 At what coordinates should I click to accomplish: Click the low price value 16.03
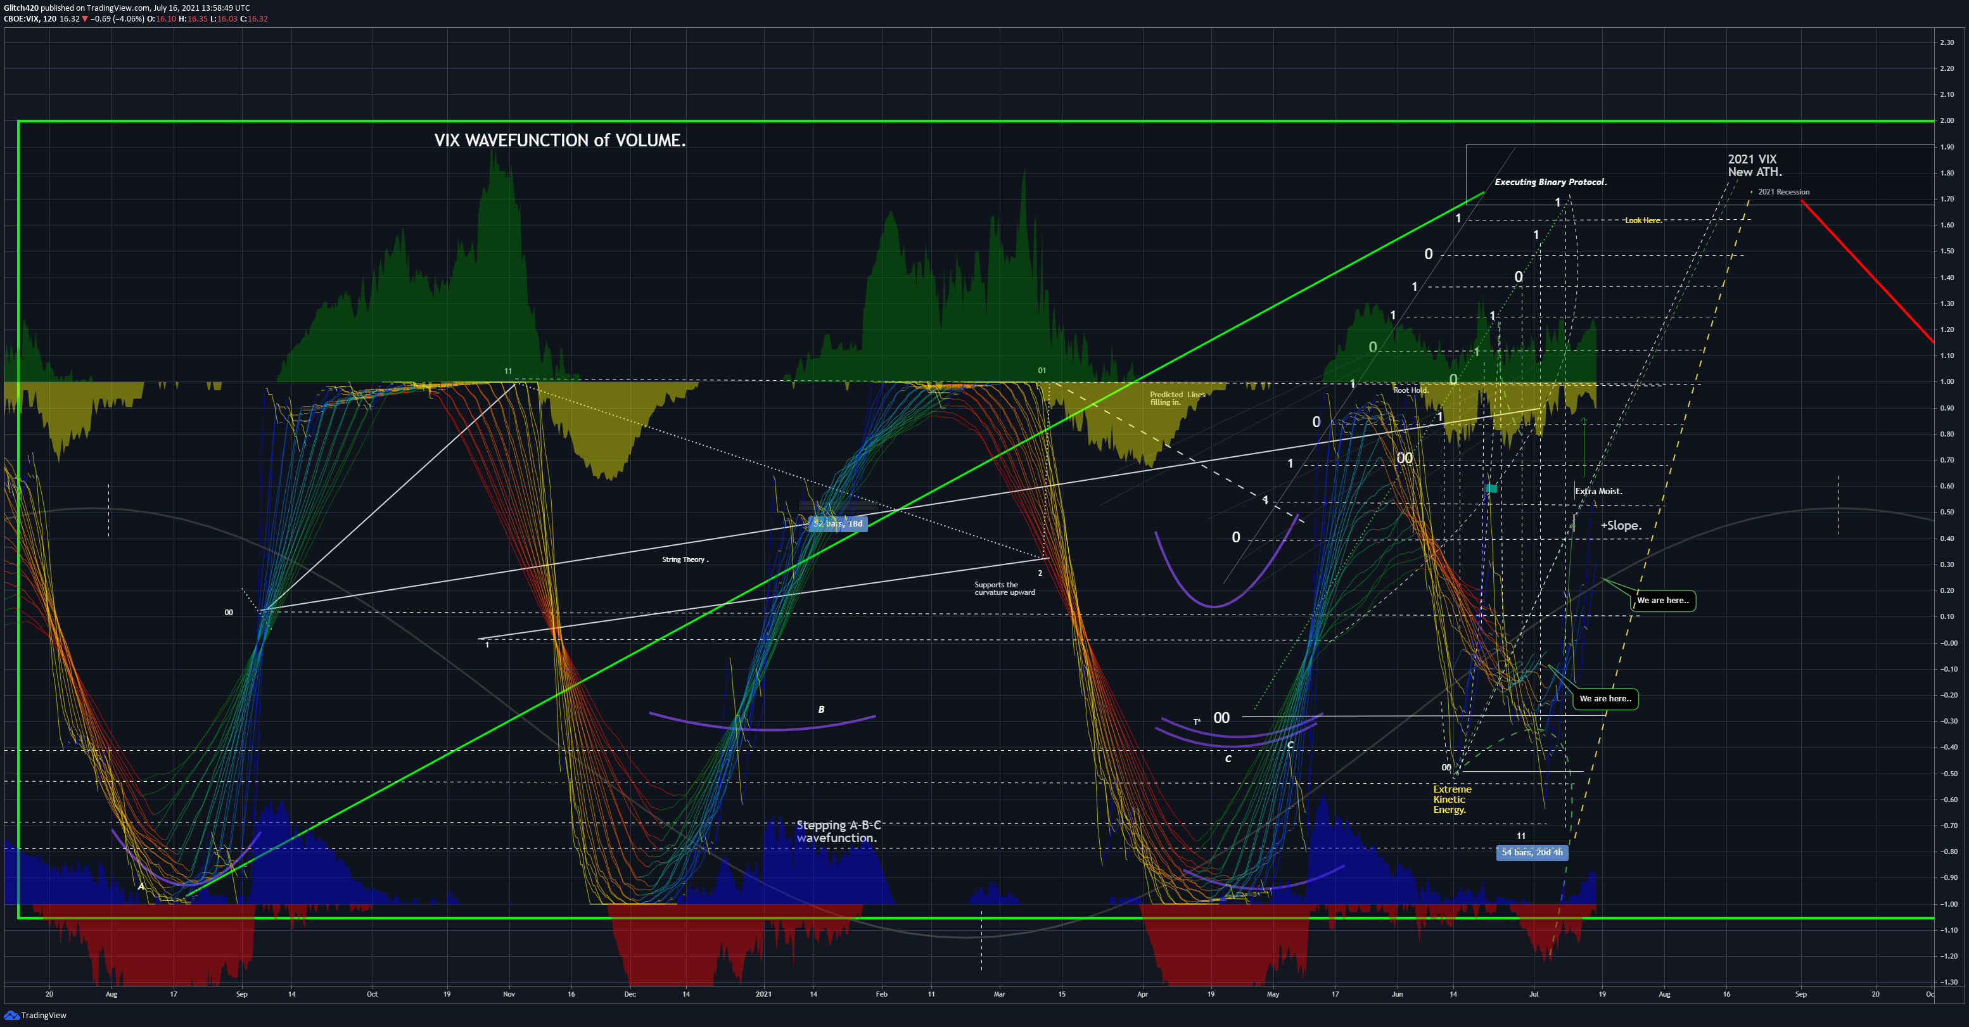(x=227, y=19)
